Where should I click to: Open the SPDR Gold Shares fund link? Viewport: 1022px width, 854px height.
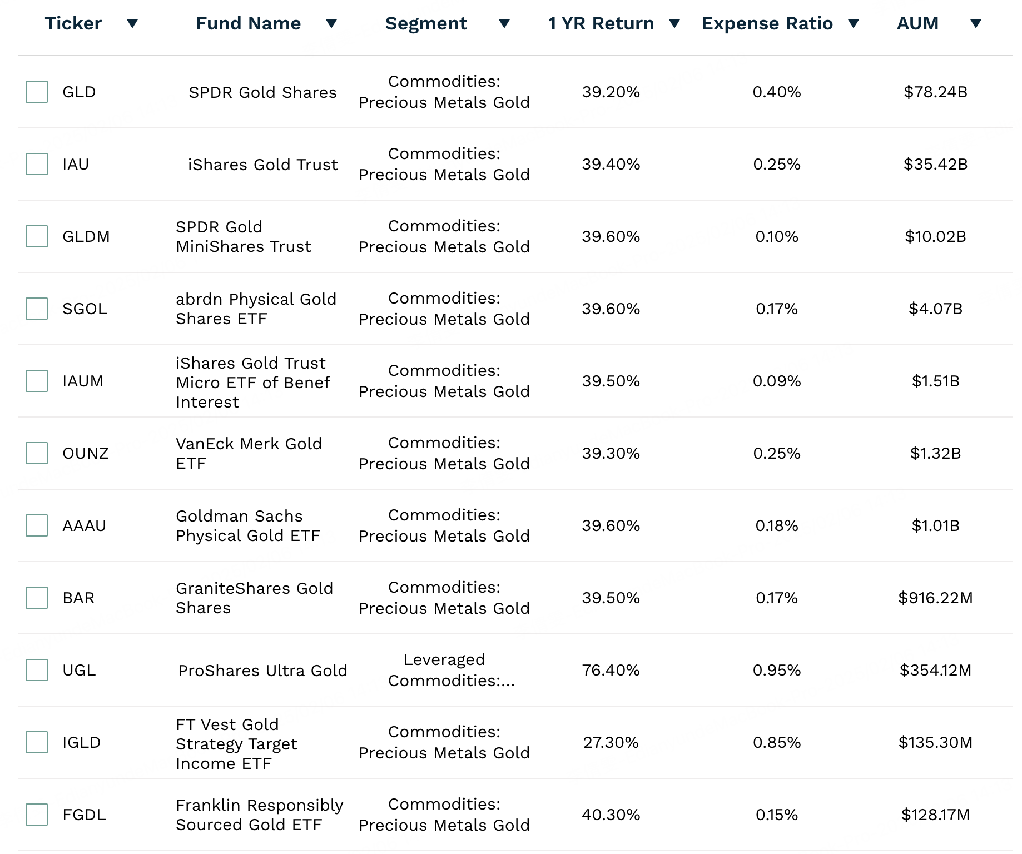pos(262,92)
